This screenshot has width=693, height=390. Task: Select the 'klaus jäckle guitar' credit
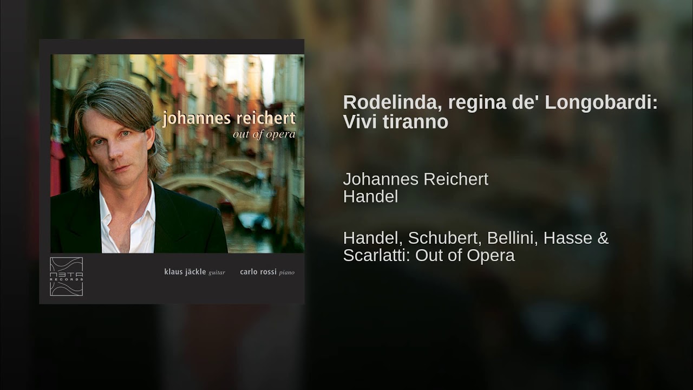click(194, 272)
